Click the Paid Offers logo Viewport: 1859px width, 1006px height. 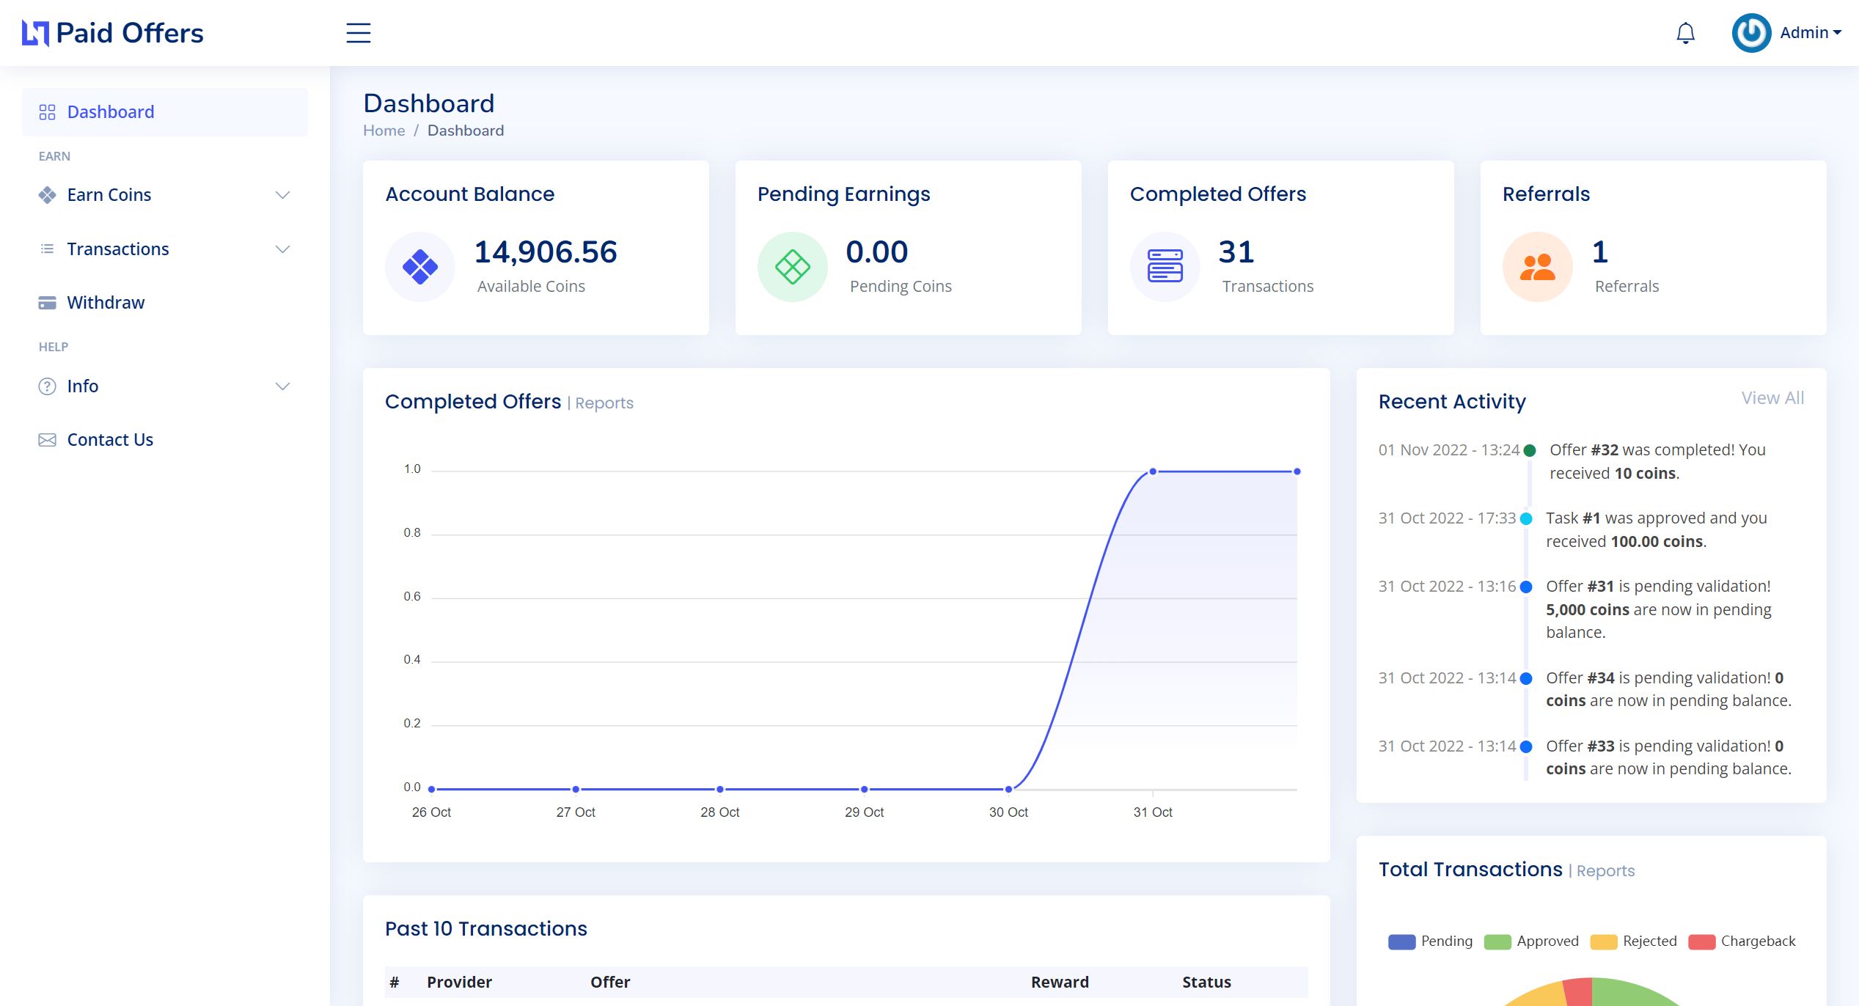tap(113, 33)
